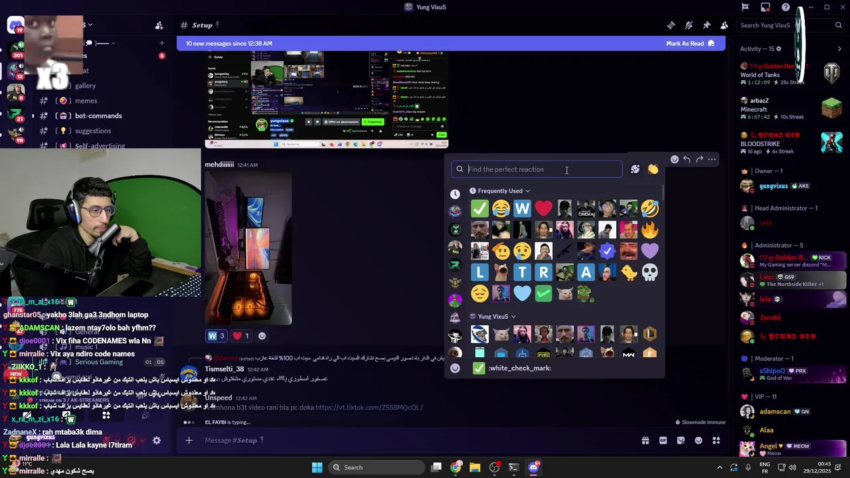850x478 pixels.
Task: Pick the pensive sad face emoji
Action: pyautogui.click(x=479, y=293)
